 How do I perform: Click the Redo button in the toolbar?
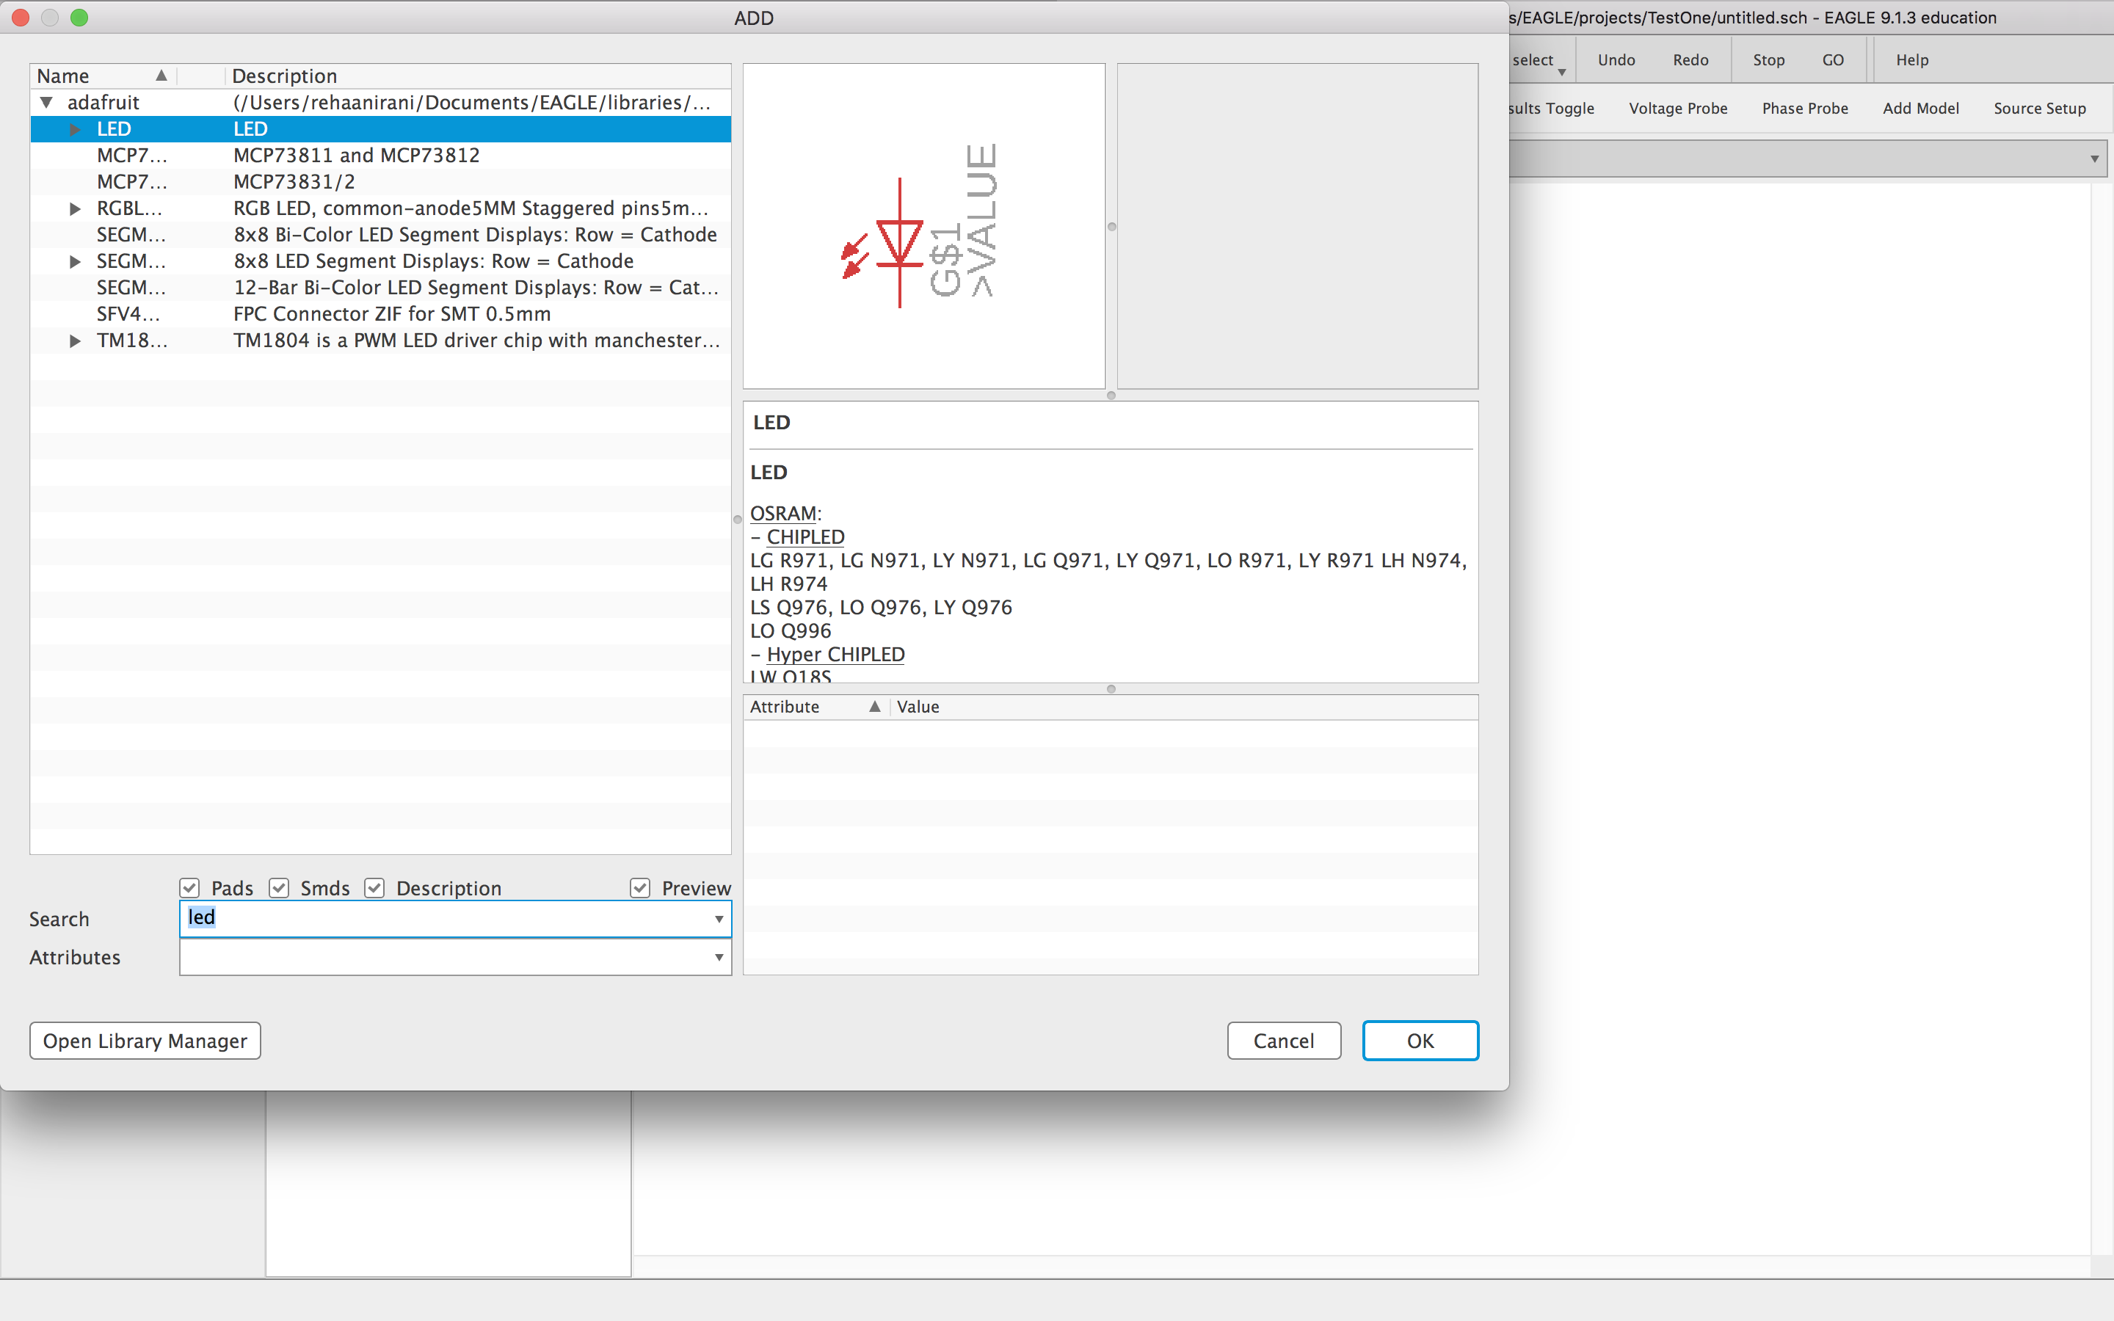(1690, 59)
